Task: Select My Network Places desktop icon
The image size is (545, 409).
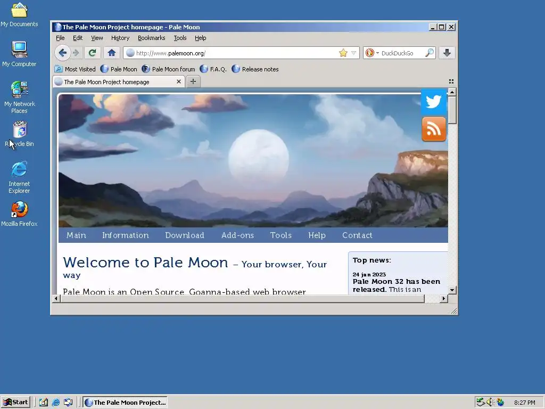Action: (x=20, y=97)
